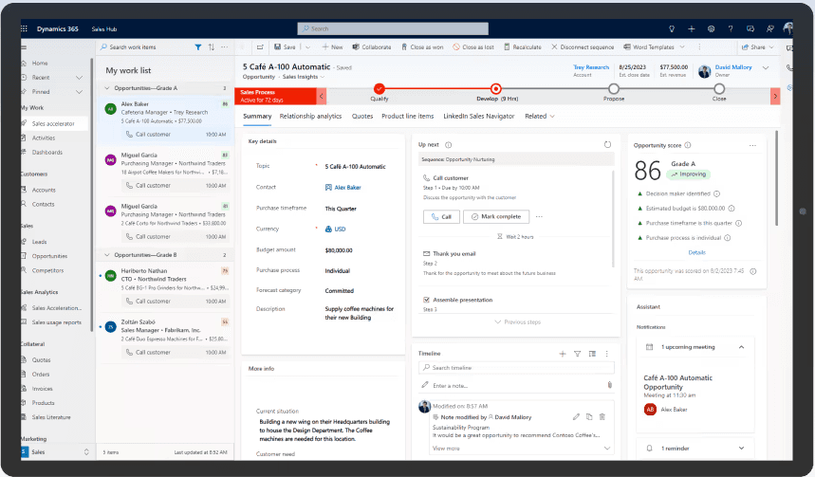Select the Develop stage marker

[496, 88]
